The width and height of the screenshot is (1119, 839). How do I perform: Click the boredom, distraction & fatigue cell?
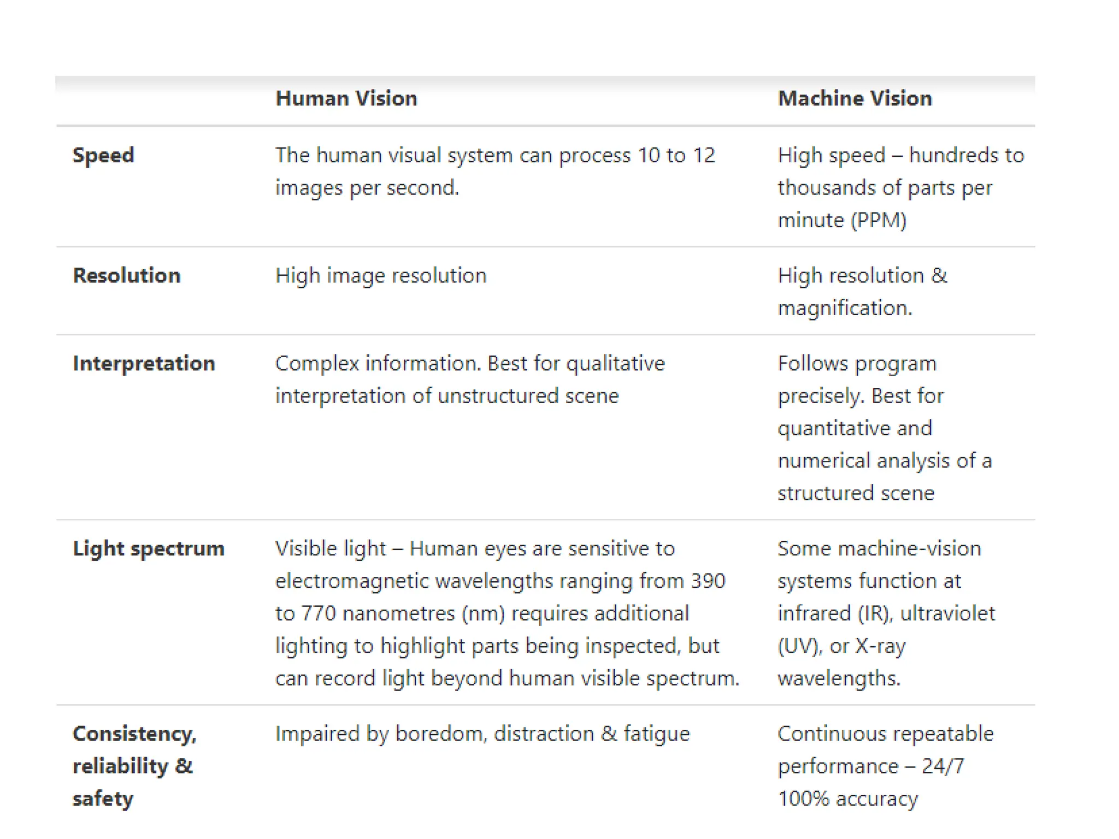pos(482,734)
